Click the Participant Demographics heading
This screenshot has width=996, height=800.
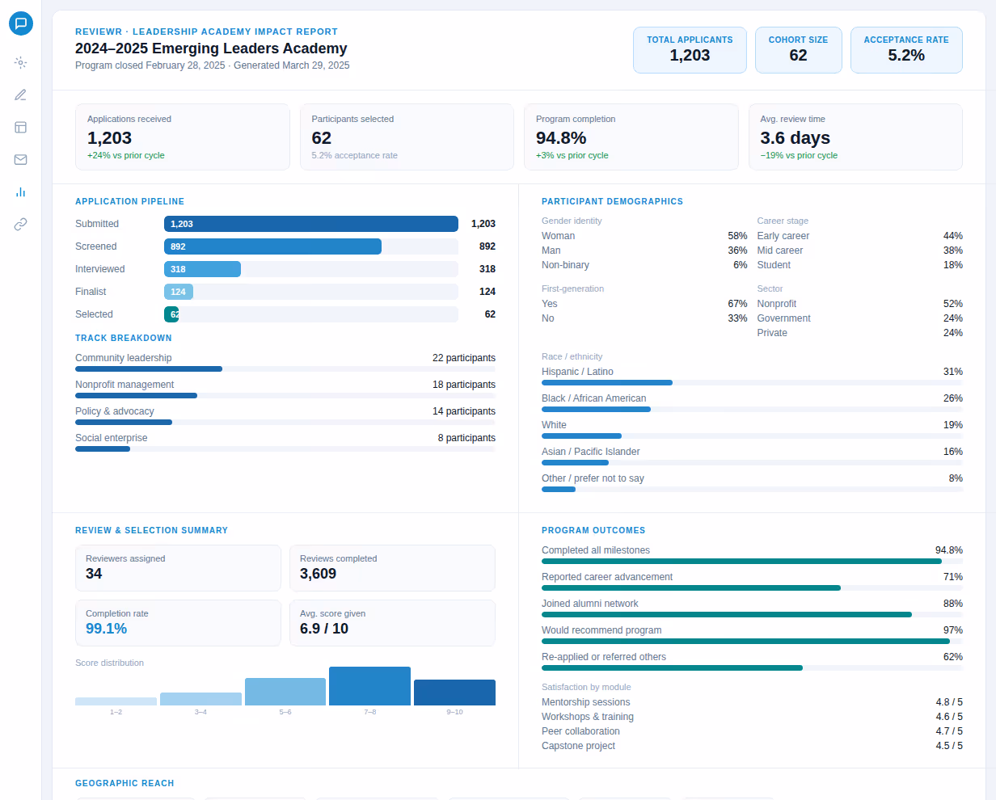(x=612, y=201)
